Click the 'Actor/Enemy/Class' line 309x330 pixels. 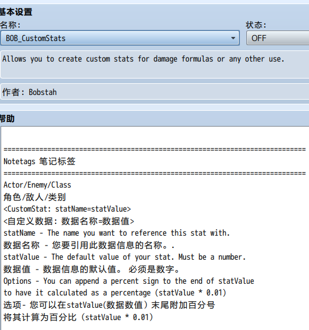(37, 185)
